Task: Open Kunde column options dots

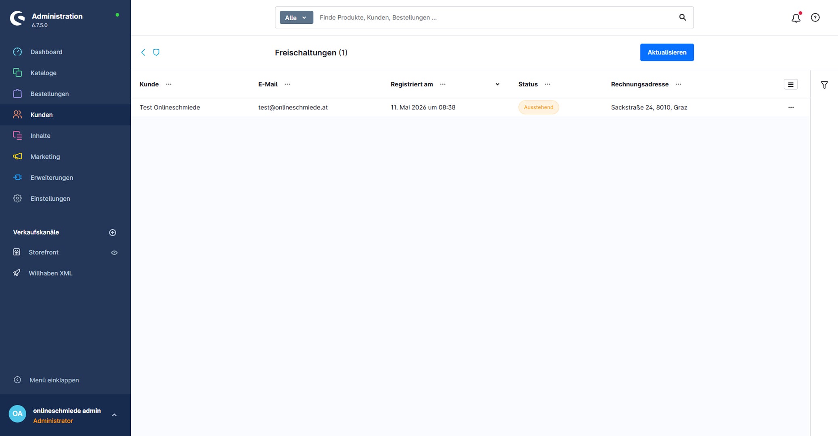Action: [169, 84]
